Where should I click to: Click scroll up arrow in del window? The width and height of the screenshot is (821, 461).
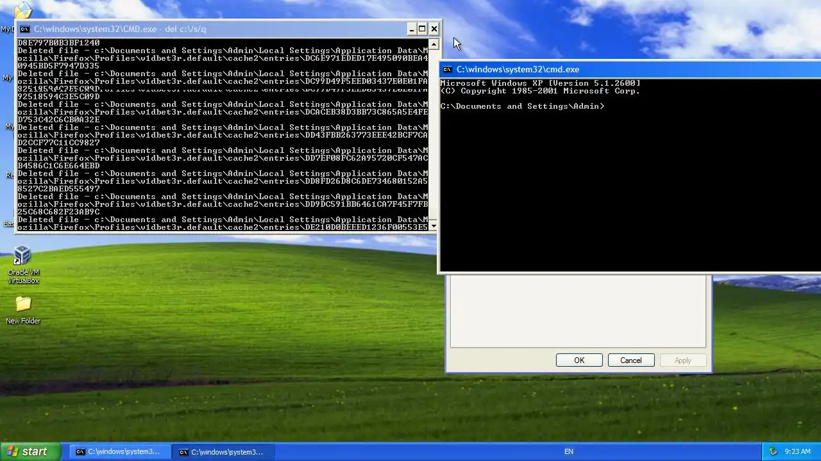(434, 45)
